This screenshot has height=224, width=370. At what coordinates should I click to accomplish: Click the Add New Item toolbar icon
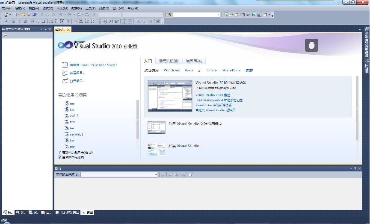(x=15, y=15)
